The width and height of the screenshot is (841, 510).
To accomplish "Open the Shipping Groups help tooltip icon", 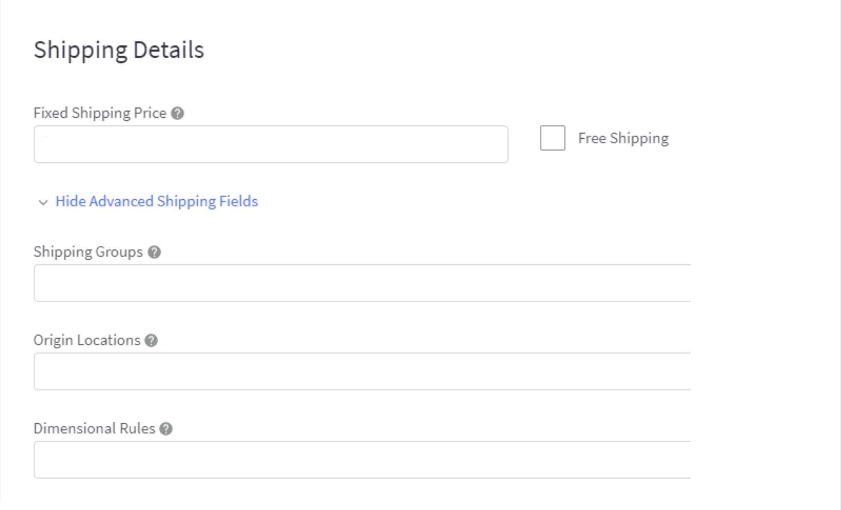I will click(x=154, y=252).
